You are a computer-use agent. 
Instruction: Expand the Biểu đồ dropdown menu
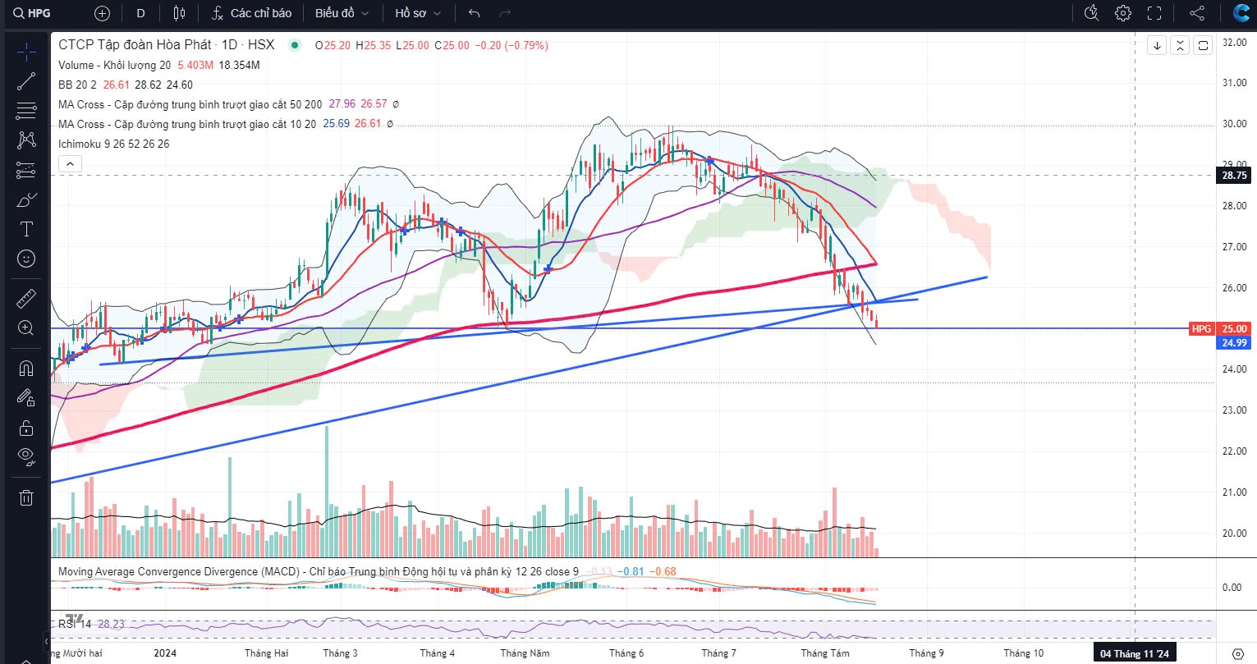pos(342,13)
